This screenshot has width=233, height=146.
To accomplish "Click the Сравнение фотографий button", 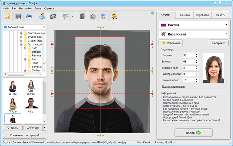I will [24, 135].
